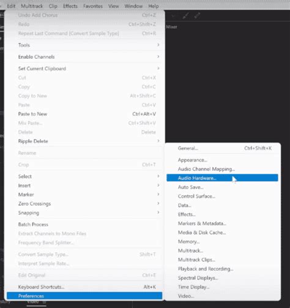Choose Batch Process

coord(84,224)
